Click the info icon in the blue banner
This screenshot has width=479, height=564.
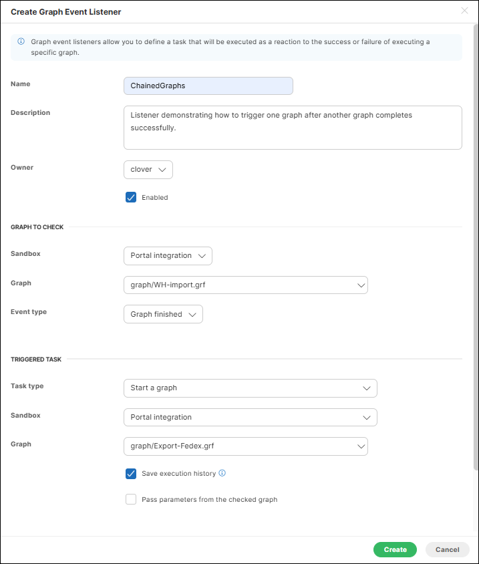(21, 41)
